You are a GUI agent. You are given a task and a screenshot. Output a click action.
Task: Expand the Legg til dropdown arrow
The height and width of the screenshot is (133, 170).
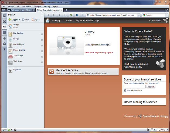19,20
